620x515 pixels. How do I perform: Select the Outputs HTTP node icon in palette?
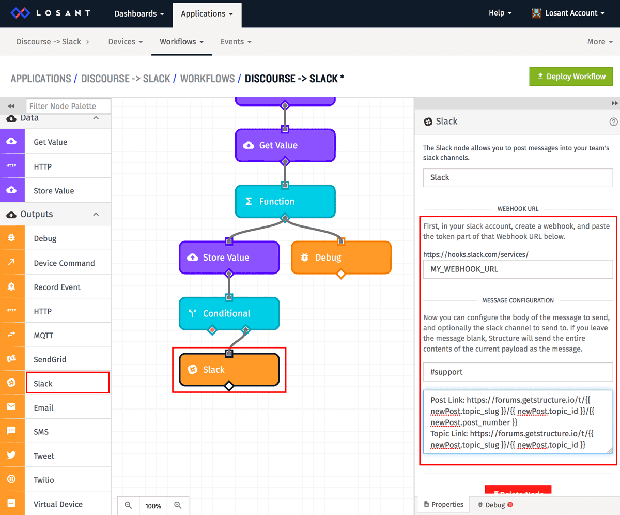pyautogui.click(x=11, y=311)
